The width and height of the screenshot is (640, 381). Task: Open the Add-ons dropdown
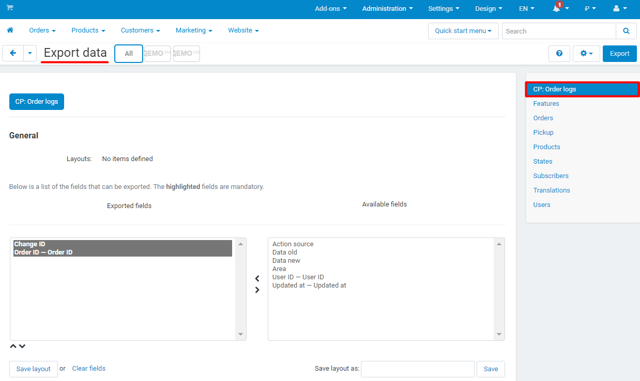point(331,8)
